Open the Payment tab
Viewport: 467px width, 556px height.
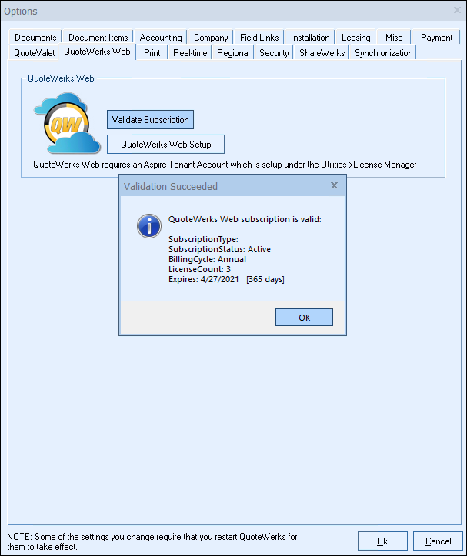[436, 37]
